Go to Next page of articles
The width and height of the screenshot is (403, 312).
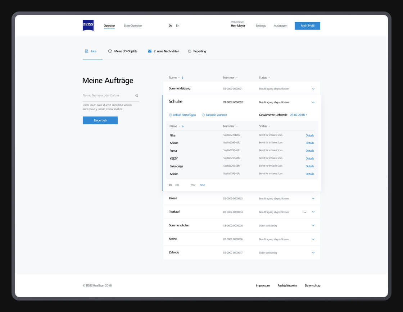tap(202, 185)
